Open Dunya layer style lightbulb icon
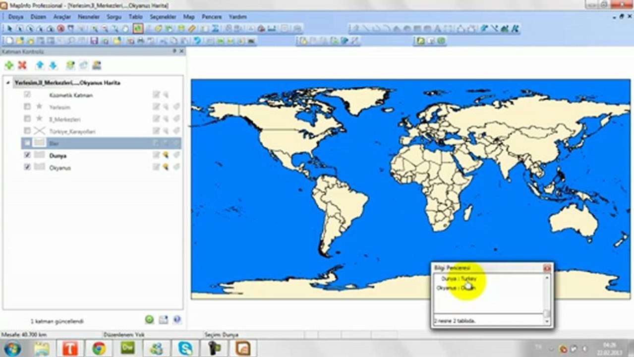Image resolution: width=634 pixels, height=357 pixels. (166, 155)
